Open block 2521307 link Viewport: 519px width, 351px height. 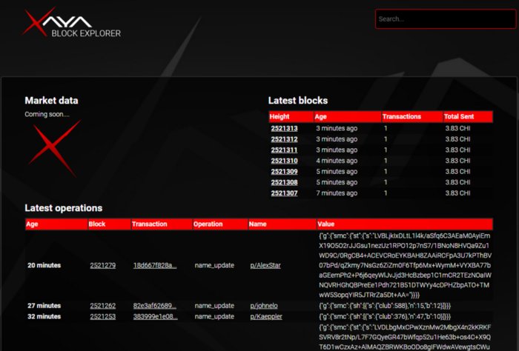(x=284, y=193)
